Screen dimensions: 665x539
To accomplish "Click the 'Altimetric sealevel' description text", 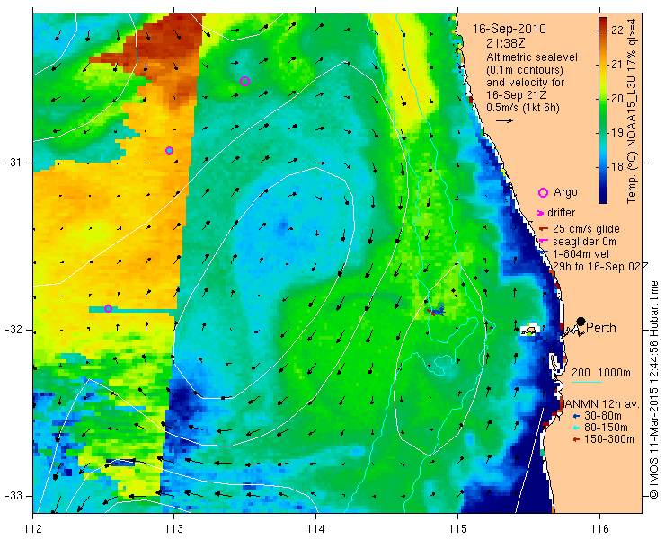I will [532, 57].
